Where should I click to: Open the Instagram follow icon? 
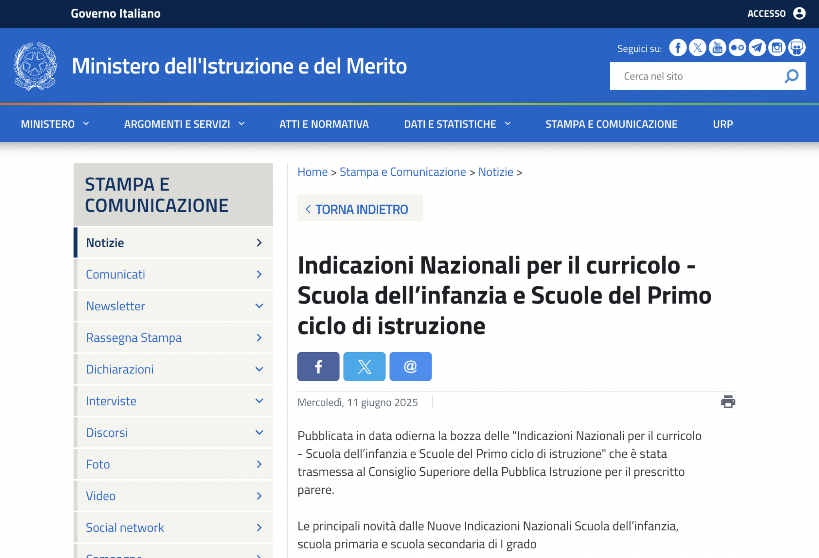click(777, 48)
